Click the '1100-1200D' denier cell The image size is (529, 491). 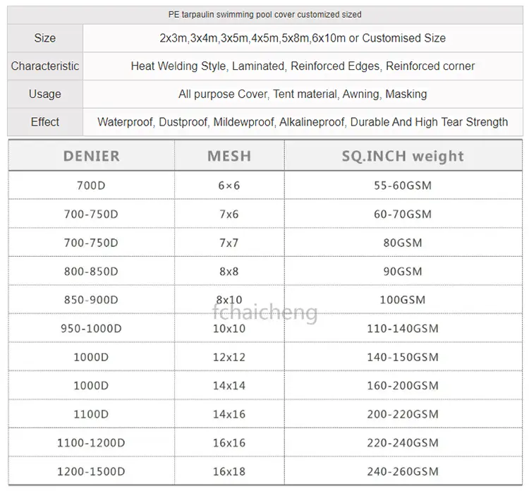(x=91, y=443)
